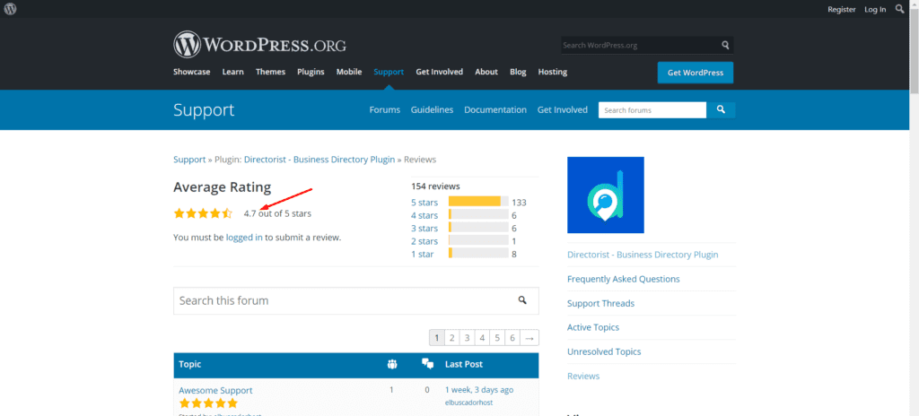Open the Log In link
The height and width of the screenshot is (416, 919).
click(875, 9)
